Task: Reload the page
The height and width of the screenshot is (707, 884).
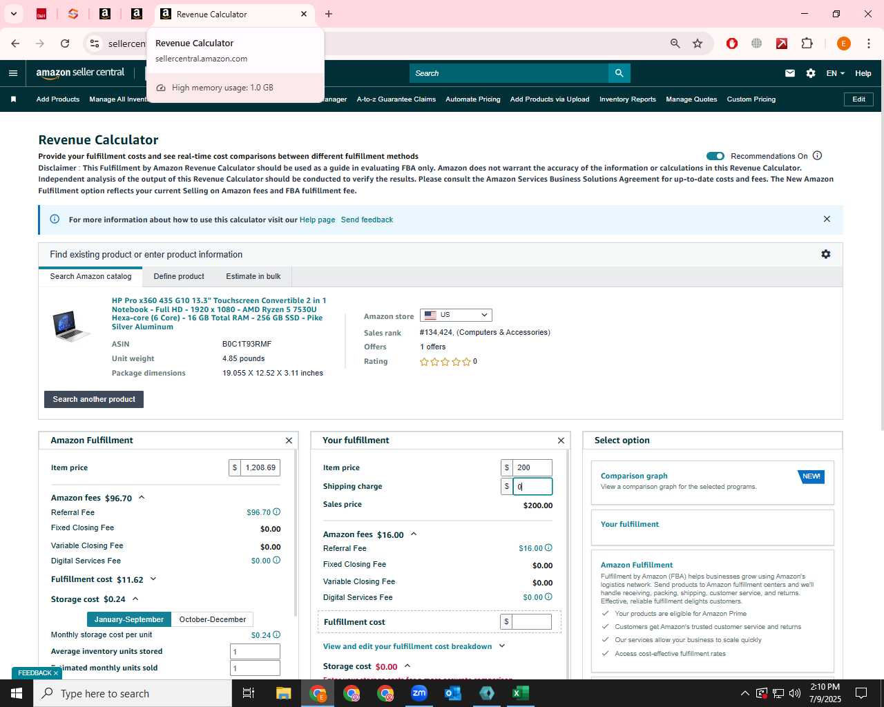Action: 65,43
